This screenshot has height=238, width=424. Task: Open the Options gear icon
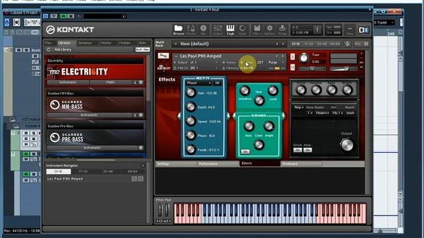coord(270,30)
